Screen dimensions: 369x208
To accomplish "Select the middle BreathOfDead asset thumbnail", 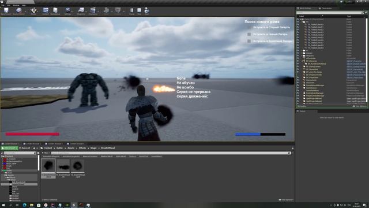I will point(63,168).
